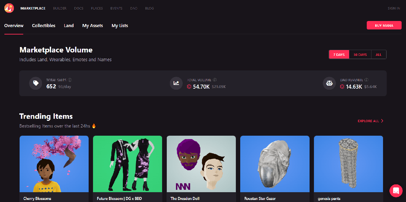The width and height of the screenshot is (406, 202).
Task: Click the Sign In link
Action: click(x=393, y=8)
